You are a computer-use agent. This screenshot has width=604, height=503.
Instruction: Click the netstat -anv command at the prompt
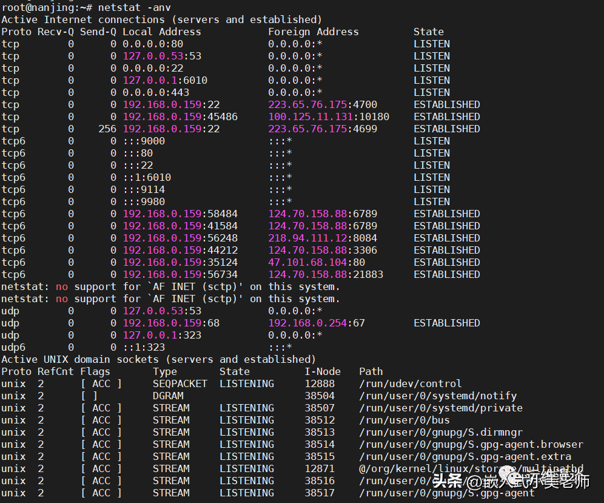(x=129, y=7)
